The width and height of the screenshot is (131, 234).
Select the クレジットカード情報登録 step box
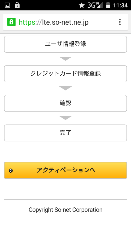[65, 74]
